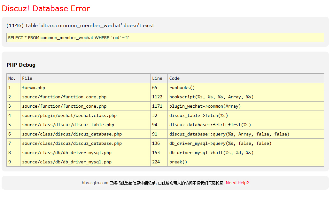The height and width of the screenshot is (198, 333).
Task: Click the No. column header
Action: [13, 78]
